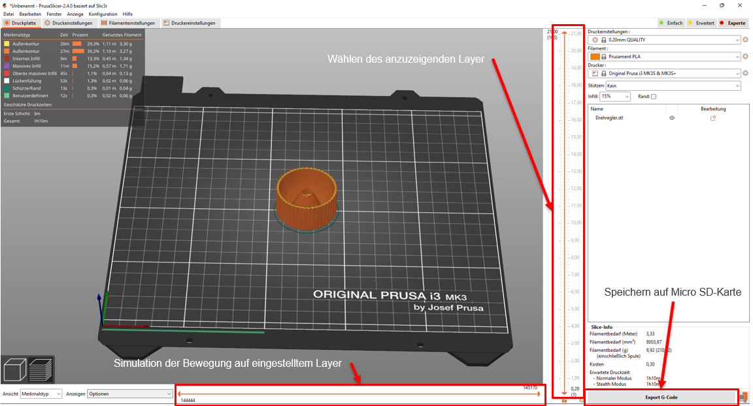Screen dimensions: 753x406
Task: Enable the Rand checkbox
Action: pyautogui.click(x=653, y=97)
